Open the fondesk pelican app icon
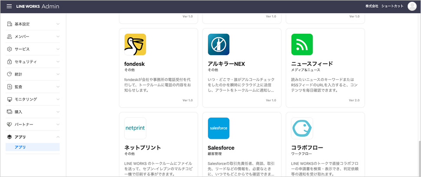 pyautogui.click(x=135, y=45)
